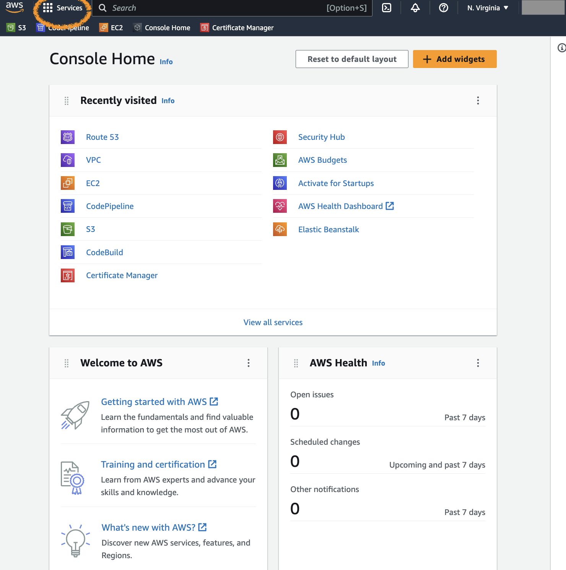The height and width of the screenshot is (570, 566).
Task: Click CodePipeline icon in Recently visited
Action: point(68,206)
